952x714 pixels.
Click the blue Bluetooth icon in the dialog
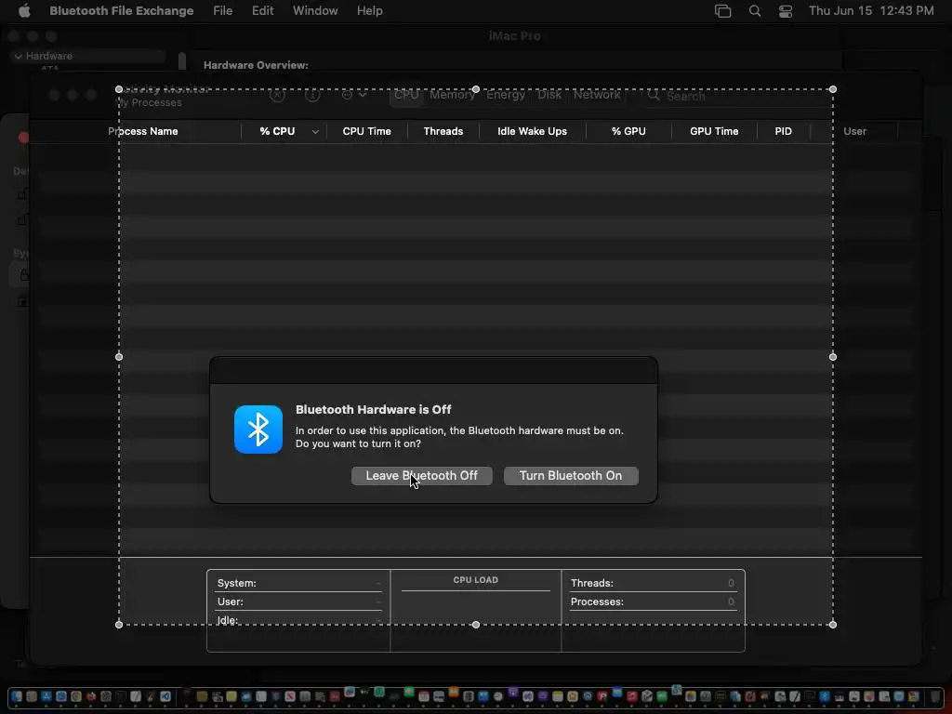point(258,430)
